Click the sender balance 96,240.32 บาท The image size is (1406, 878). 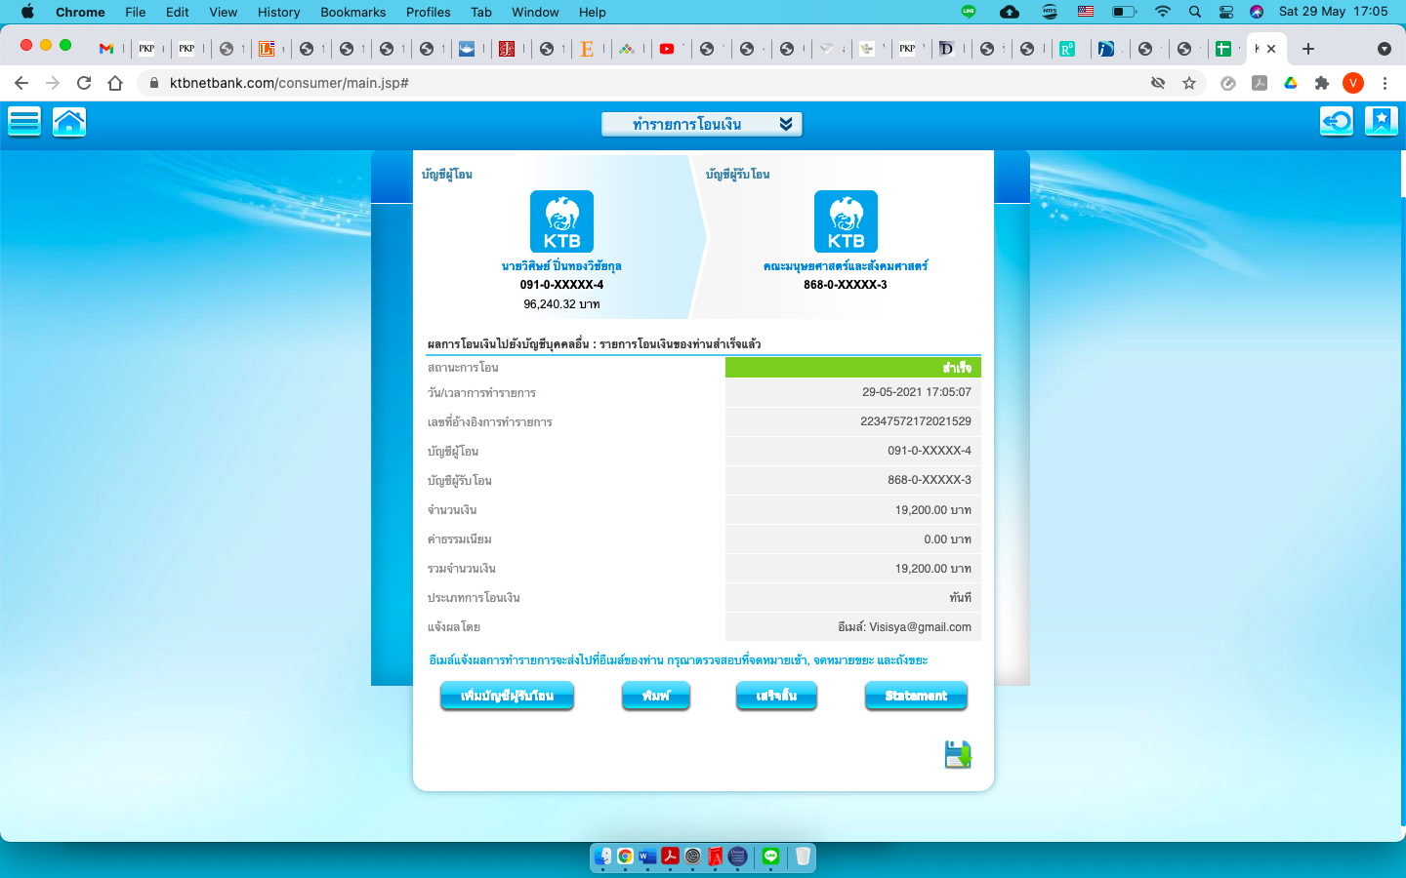tap(561, 304)
